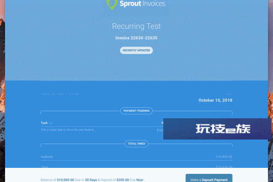Click the Invoice 22630-22635 number text
Screen dimensions: 273x182
[x=136, y=38]
